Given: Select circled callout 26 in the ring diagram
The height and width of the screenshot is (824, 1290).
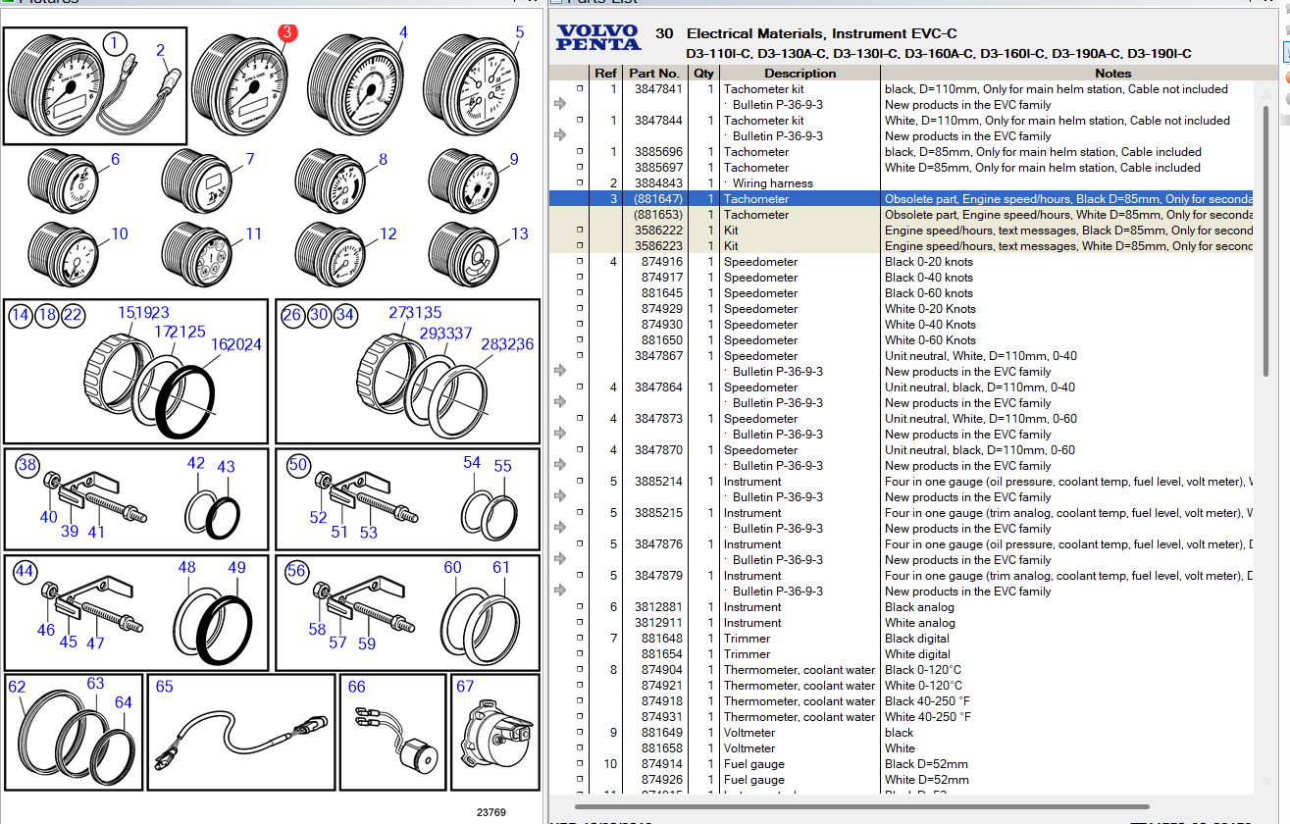Looking at the screenshot, I should (x=292, y=315).
